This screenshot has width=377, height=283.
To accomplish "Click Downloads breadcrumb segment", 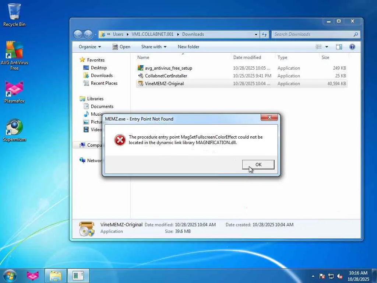I will (193, 34).
